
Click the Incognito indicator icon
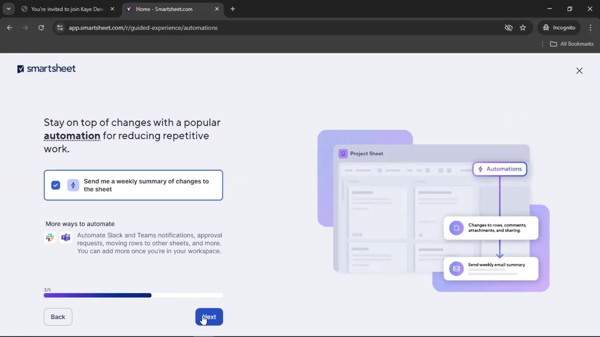click(546, 27)
